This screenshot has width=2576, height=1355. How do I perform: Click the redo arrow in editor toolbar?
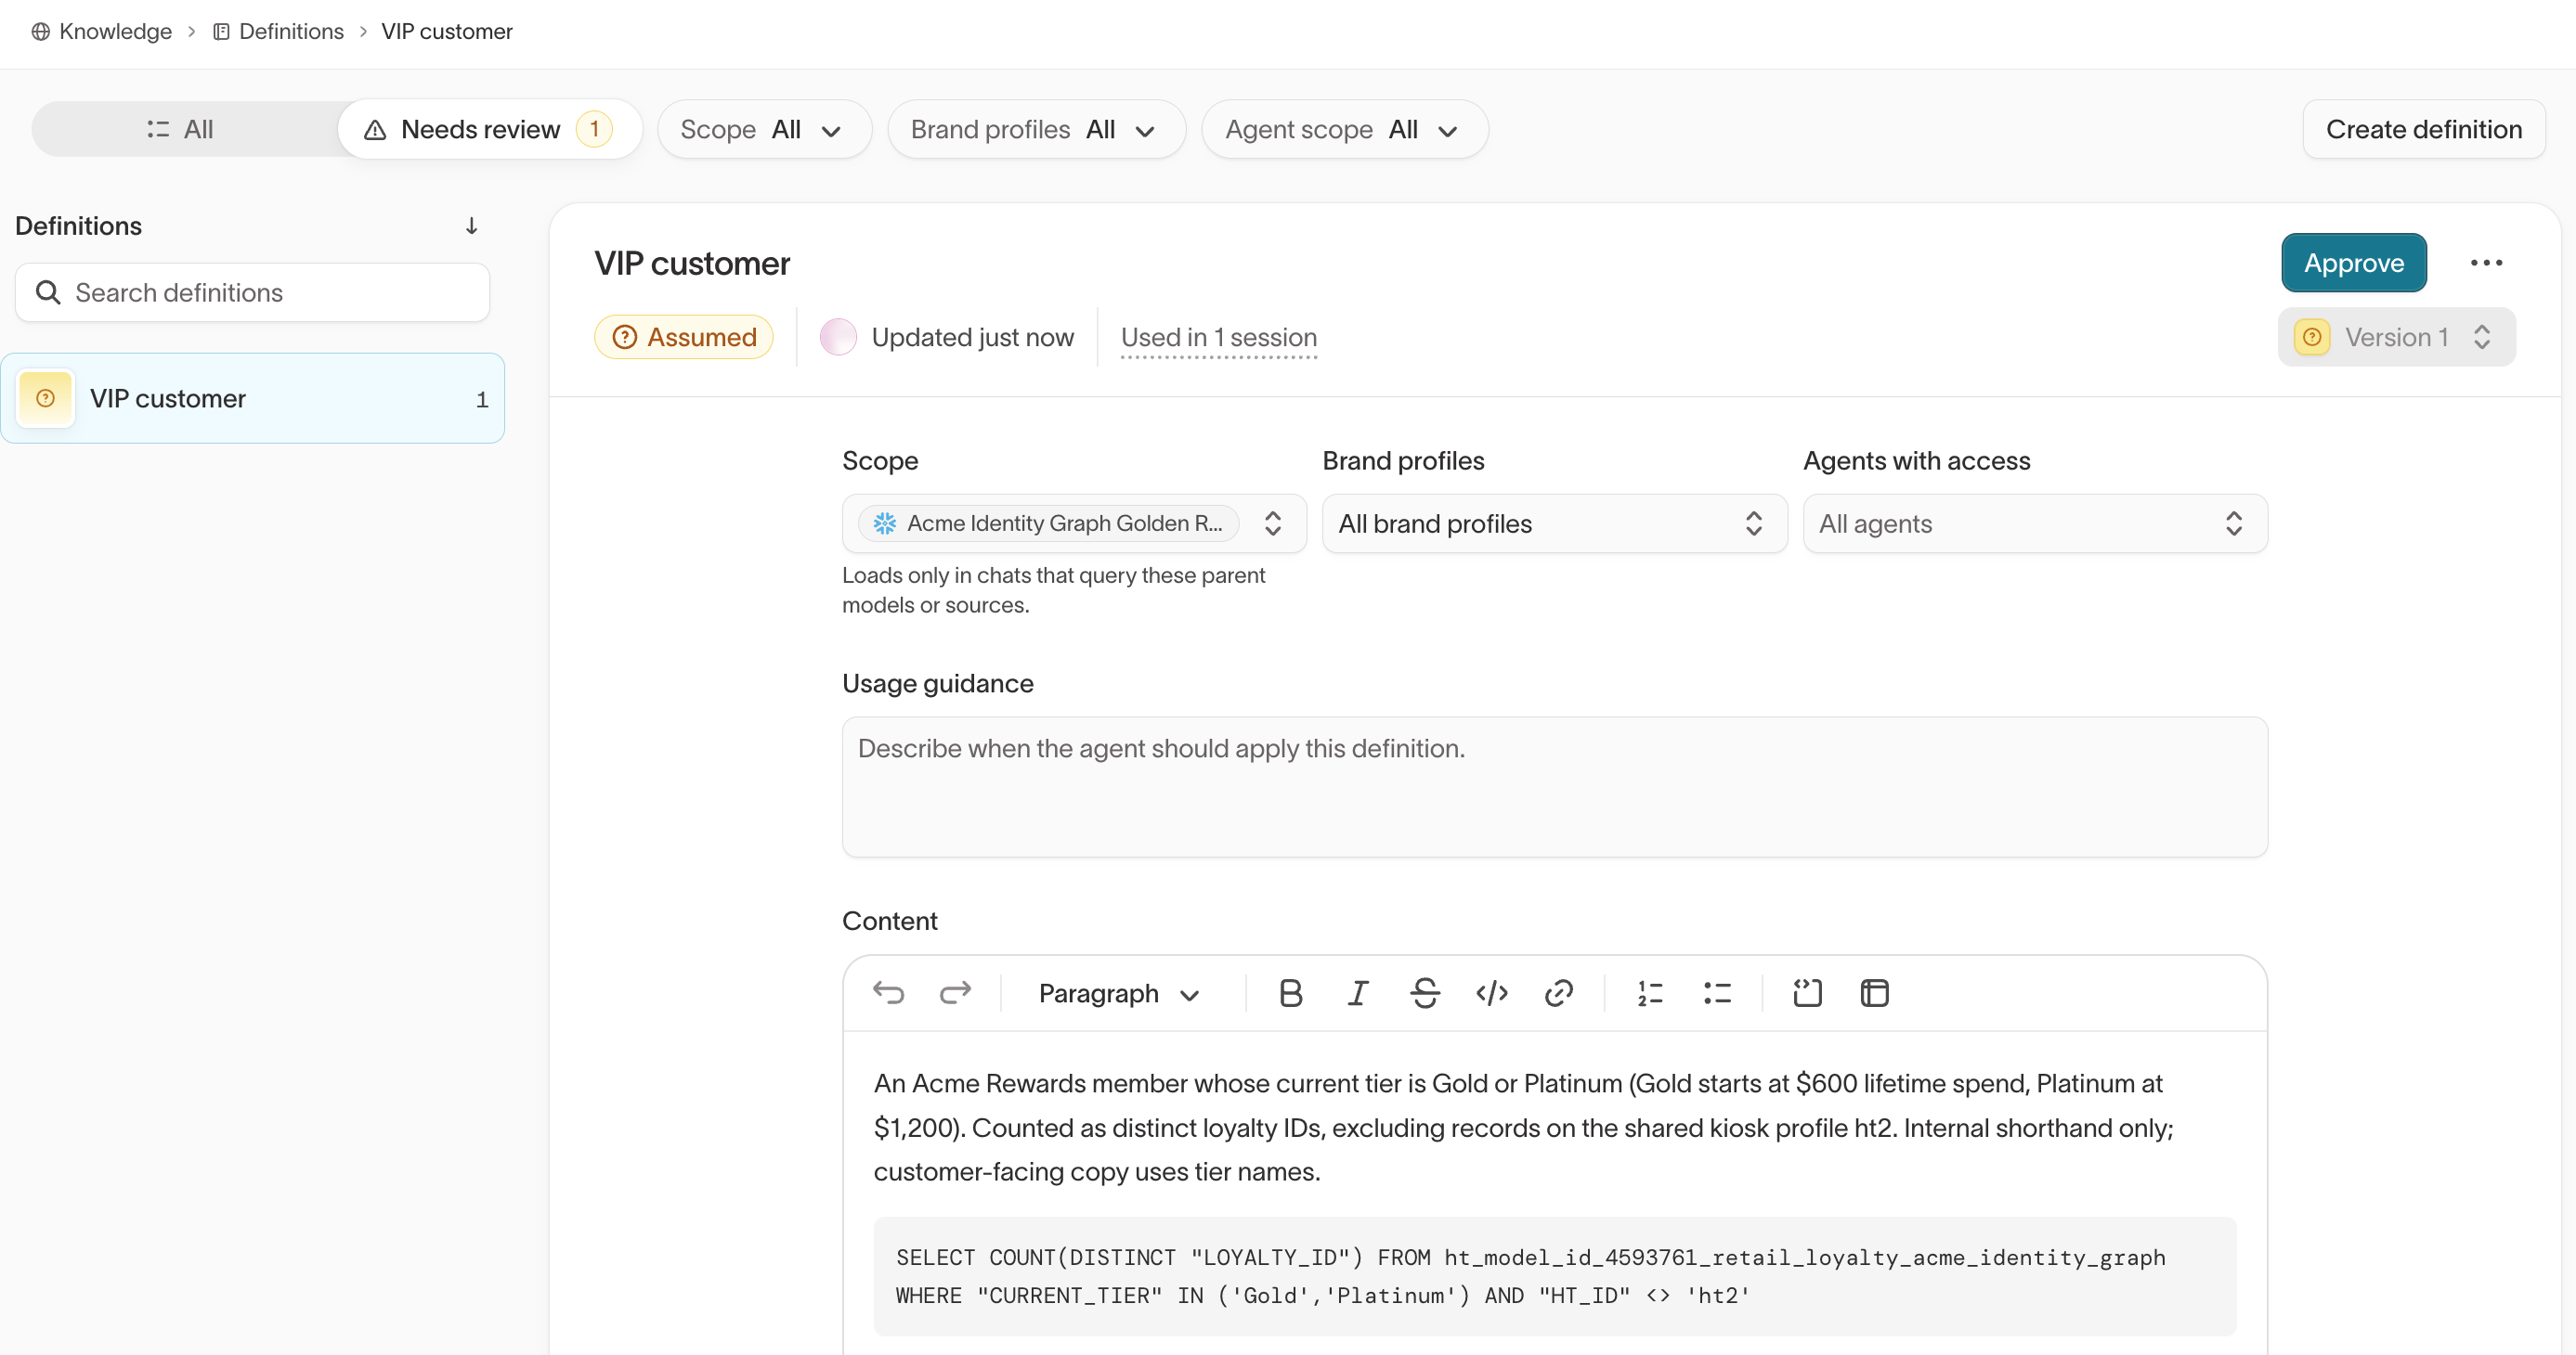(x=955, y=992)
